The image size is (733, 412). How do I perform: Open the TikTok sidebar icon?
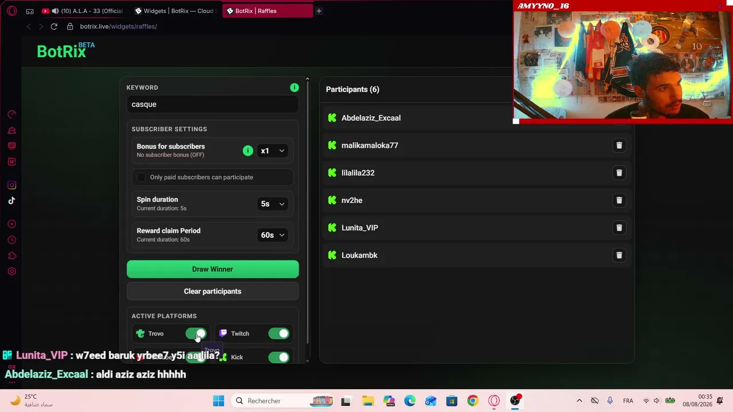[x=12, y=200]
